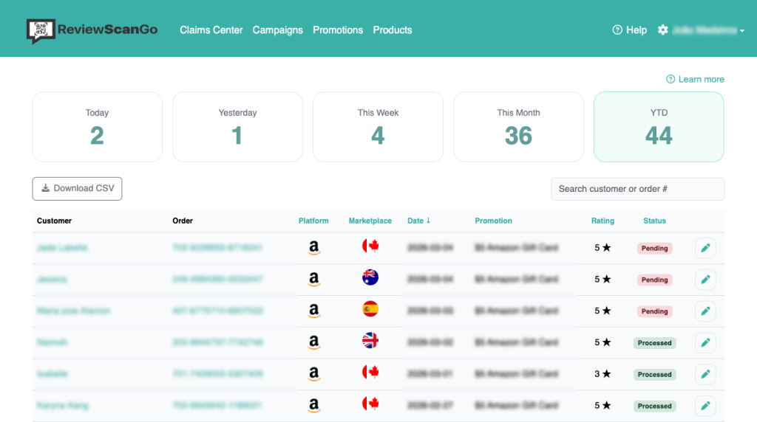This screenshot has height=422, width=757.
Task: Click the Amazon platform icon in first row
Action: tap(314, 248)
